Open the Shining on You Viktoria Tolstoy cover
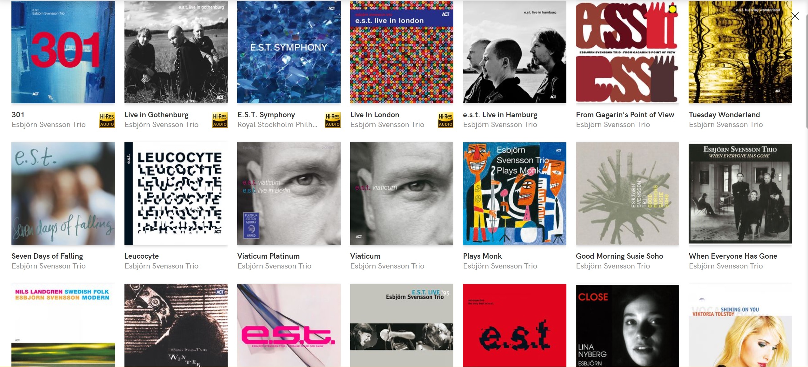808x367 pixels. [740, 325]
